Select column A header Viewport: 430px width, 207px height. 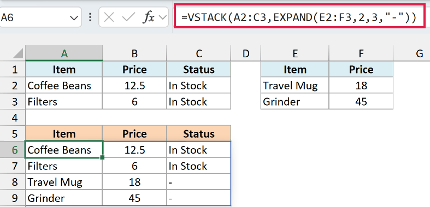(64, 53)
